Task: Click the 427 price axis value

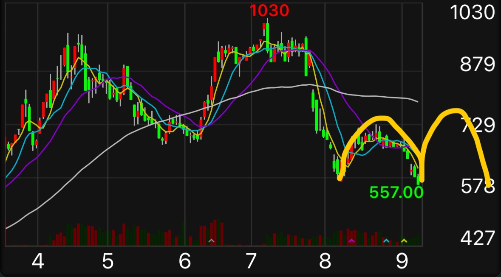Action: point(477,238)
